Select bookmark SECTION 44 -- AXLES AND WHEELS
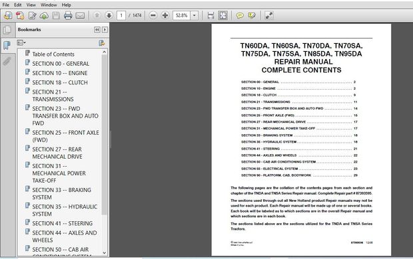 (x=65, y=236)
